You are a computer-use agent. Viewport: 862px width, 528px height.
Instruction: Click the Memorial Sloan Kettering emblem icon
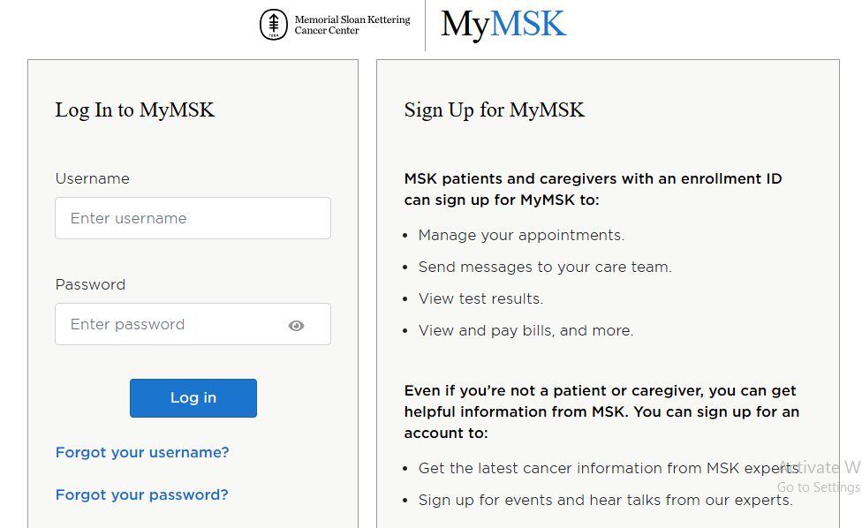pyautogui.click(x=274, y=25)
